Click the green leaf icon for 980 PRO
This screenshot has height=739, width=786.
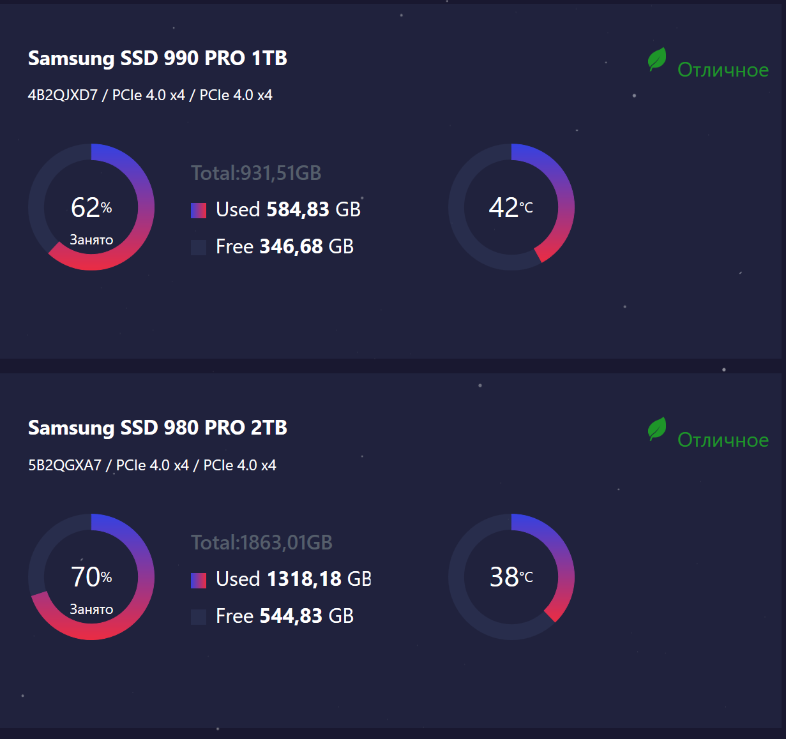[x=656, y=429]
